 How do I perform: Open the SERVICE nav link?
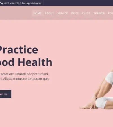[x=62, y=13]
